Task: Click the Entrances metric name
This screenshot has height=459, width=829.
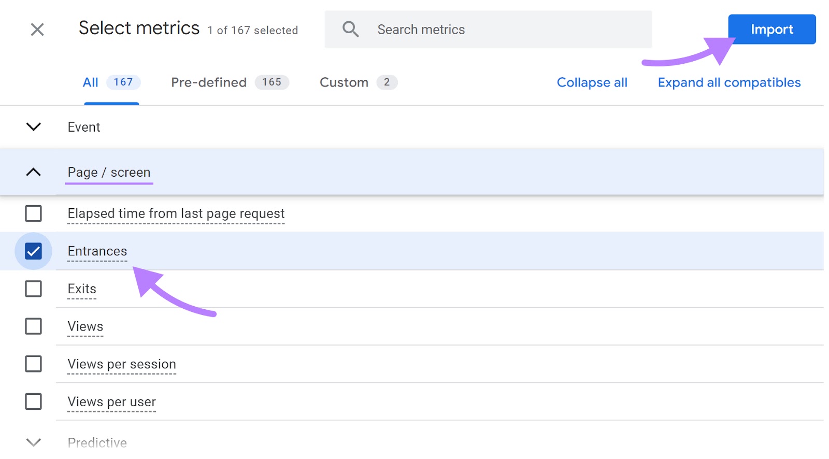Action: [97, 251]
